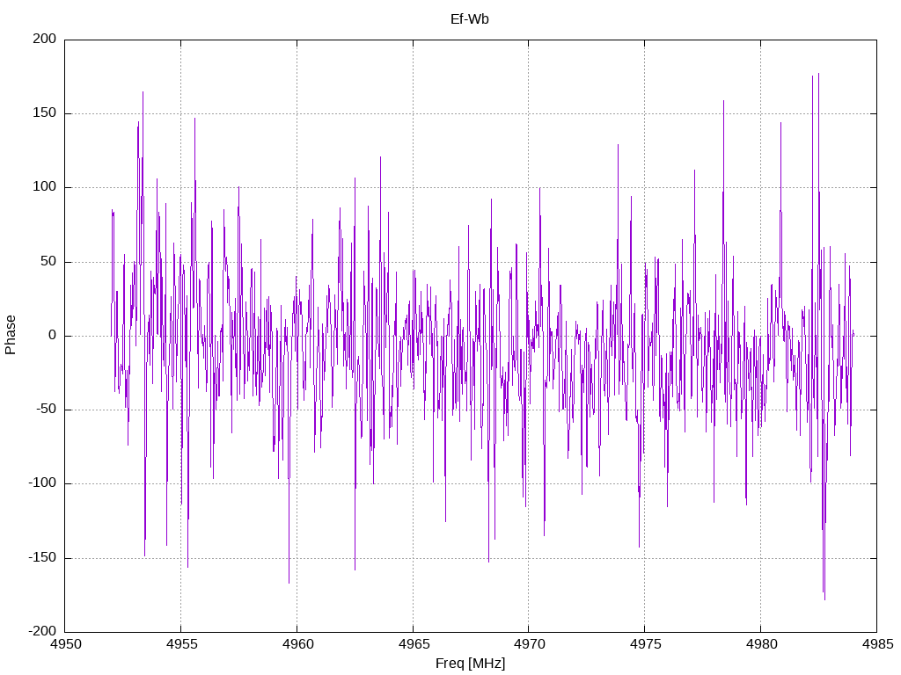Click y-axis tick label -150

tap(42, 557)
